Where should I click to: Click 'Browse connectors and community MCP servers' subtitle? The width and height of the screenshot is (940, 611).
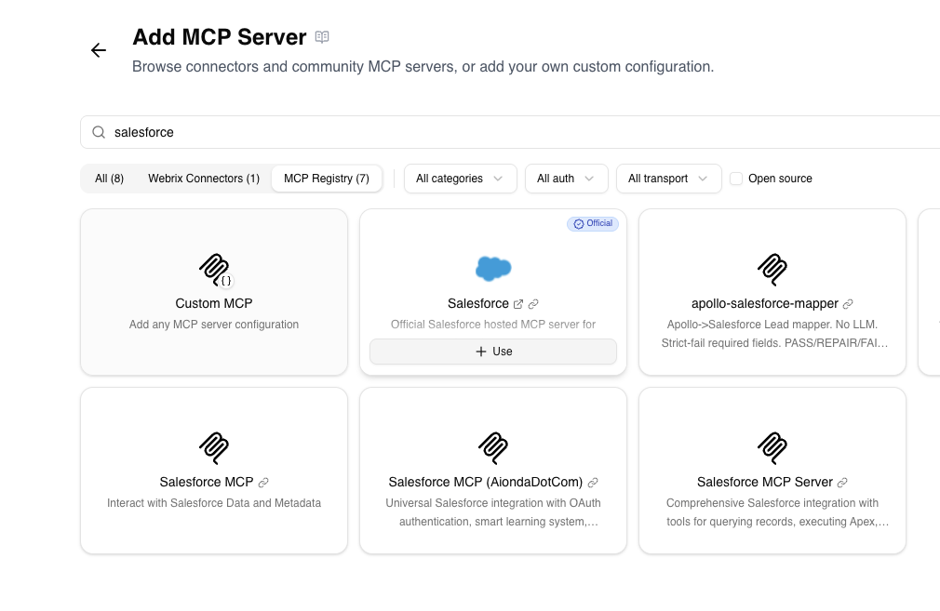(423, 66)
